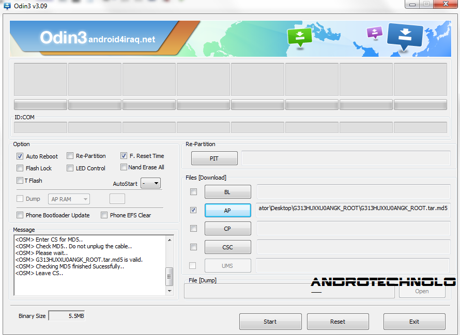This screenshot has height=335, width=460.
Task: Click the purple download bubble icon in banner
Action: point(375,33)
